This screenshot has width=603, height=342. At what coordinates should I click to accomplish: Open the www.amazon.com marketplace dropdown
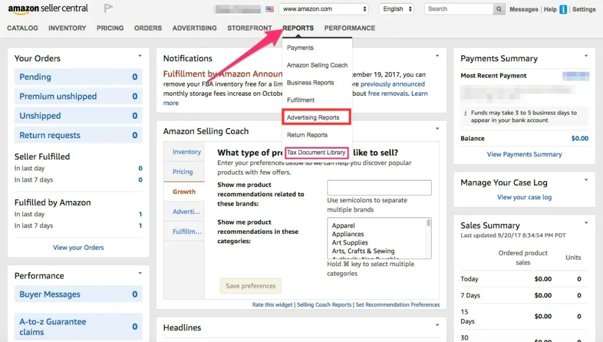point(323,9)
